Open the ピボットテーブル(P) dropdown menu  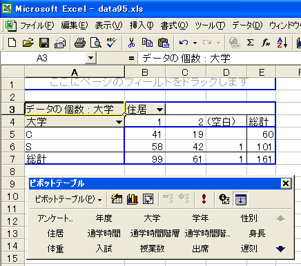pos(68,199)
